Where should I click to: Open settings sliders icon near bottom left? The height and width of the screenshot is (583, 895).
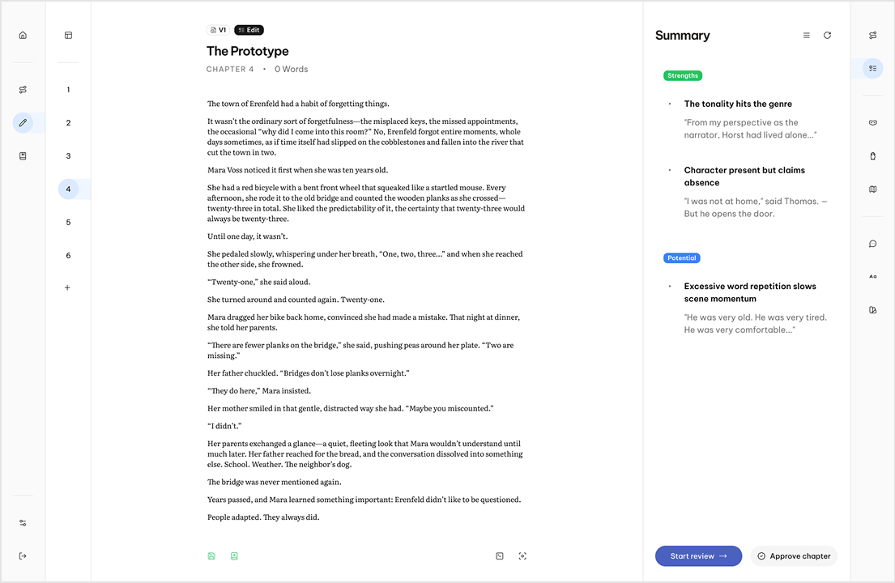click(x=23, y=523)
